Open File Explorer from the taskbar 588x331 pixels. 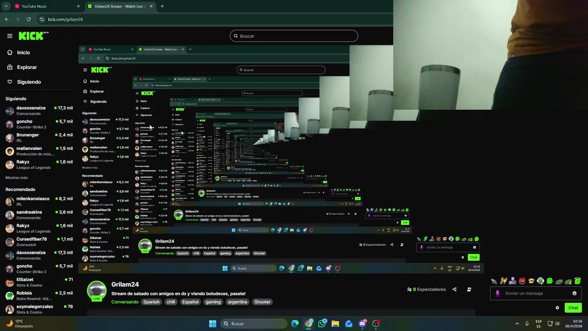(x=335, y=324)
